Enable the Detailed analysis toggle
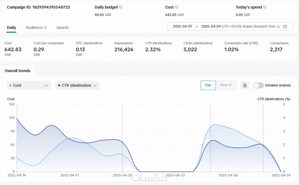 [x=259, y=85]
